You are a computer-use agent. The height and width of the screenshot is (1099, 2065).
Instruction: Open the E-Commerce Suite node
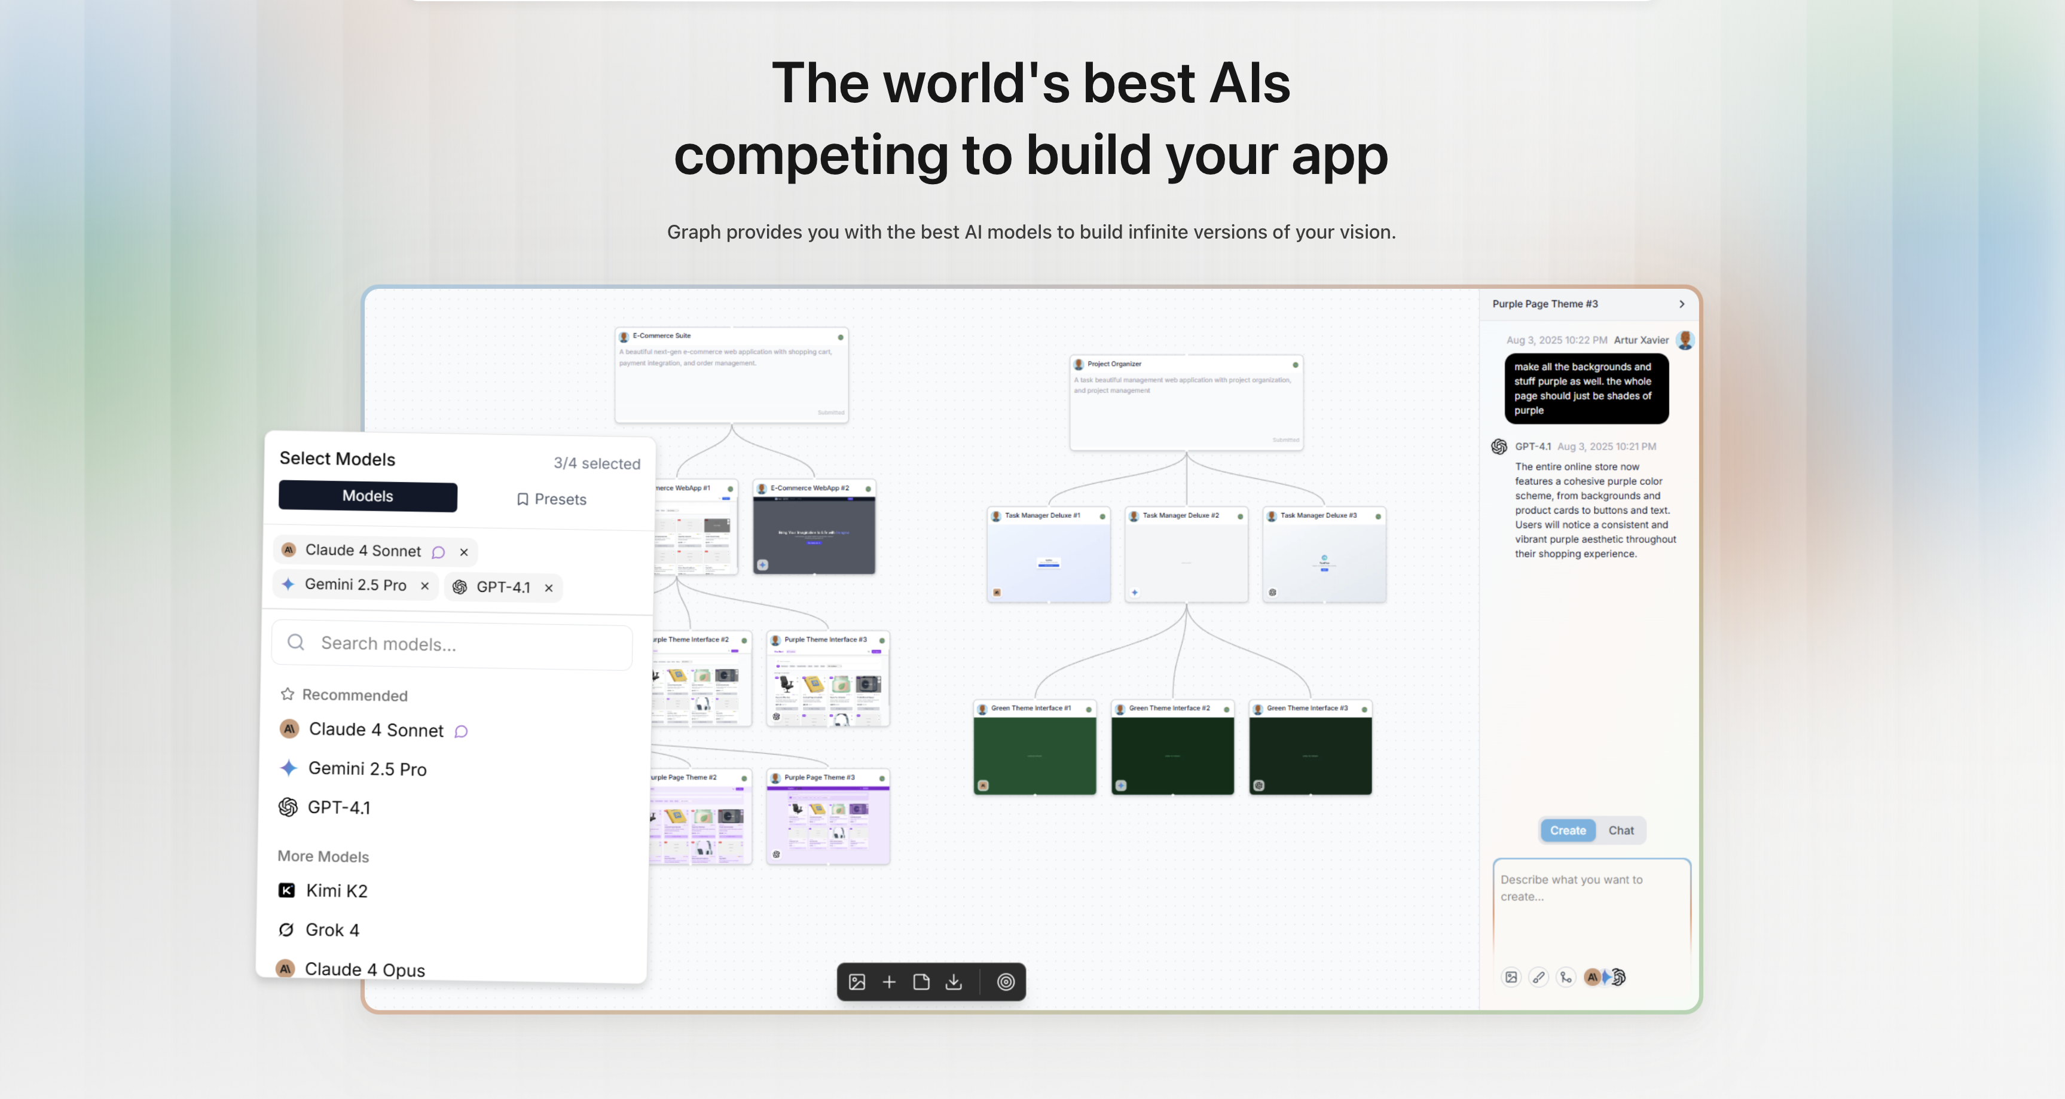[731, 374]
